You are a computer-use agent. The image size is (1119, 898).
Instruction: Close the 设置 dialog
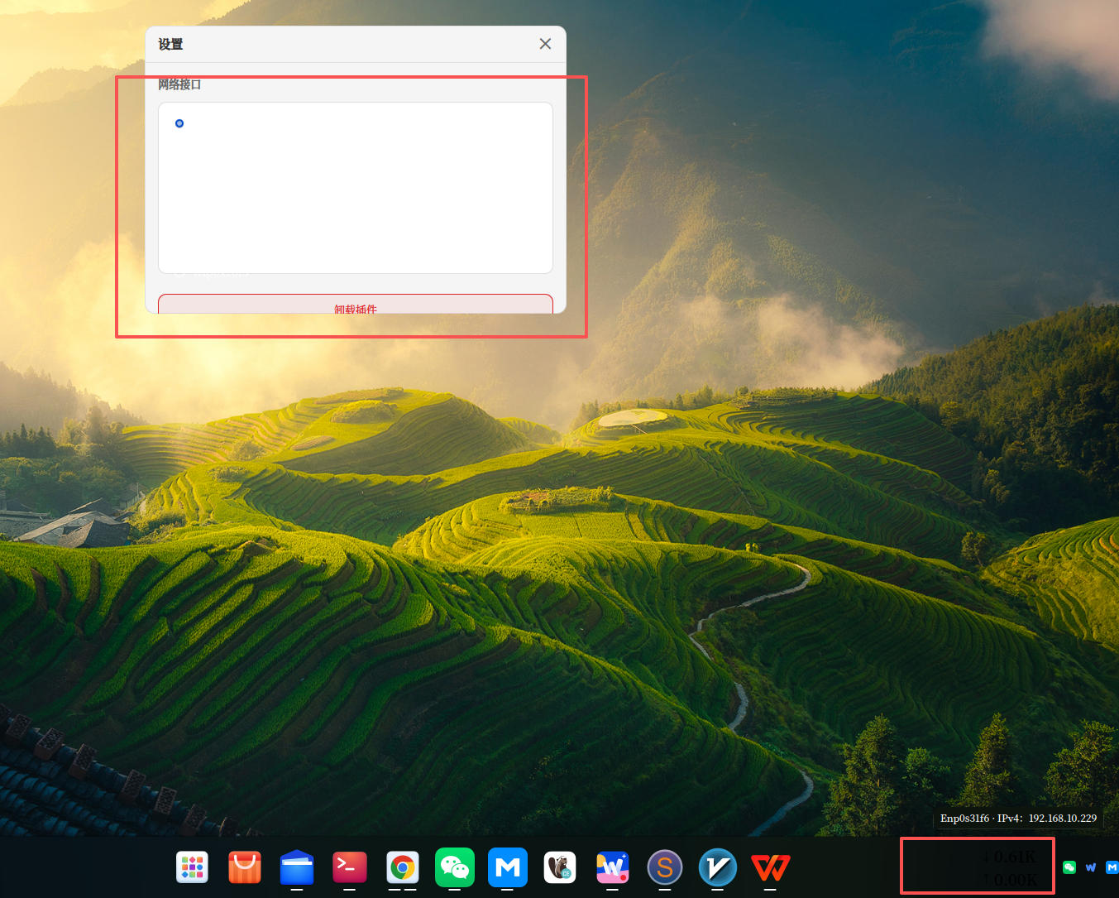click(x=545, y=44)
